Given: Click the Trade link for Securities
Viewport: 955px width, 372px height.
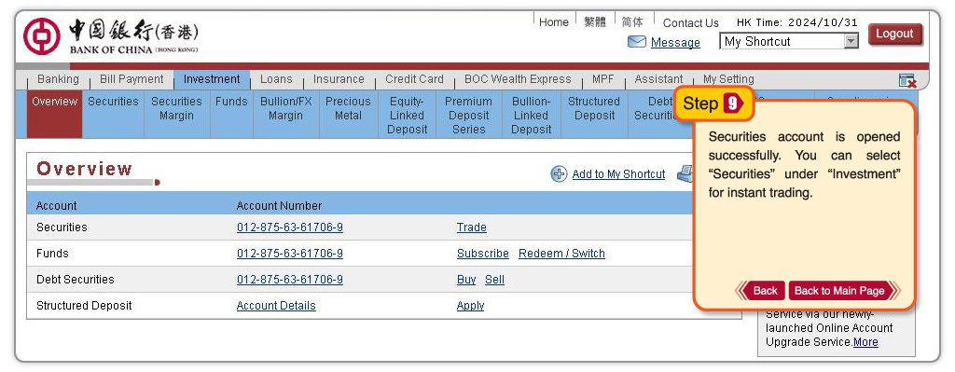Looking at the screenshot, I should pos(471,227).
